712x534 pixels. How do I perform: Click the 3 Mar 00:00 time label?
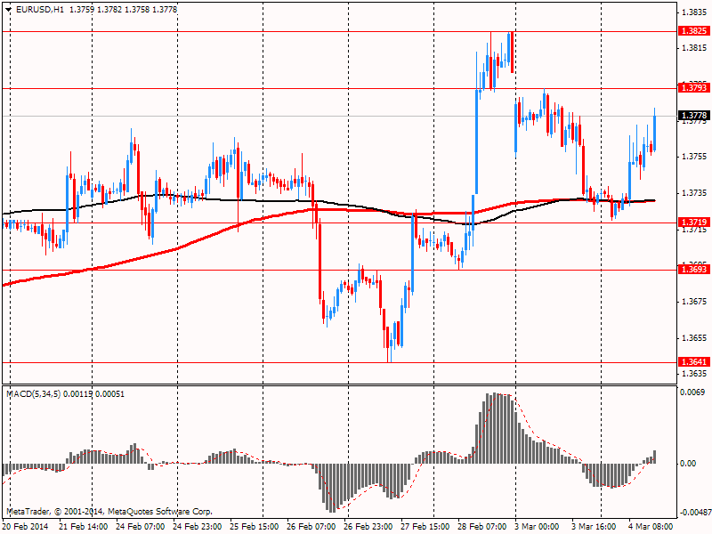[x=538, y=527]
